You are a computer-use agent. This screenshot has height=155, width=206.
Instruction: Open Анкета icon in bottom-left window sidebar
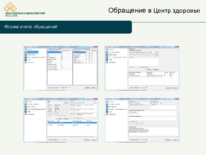tap(26, 102)
